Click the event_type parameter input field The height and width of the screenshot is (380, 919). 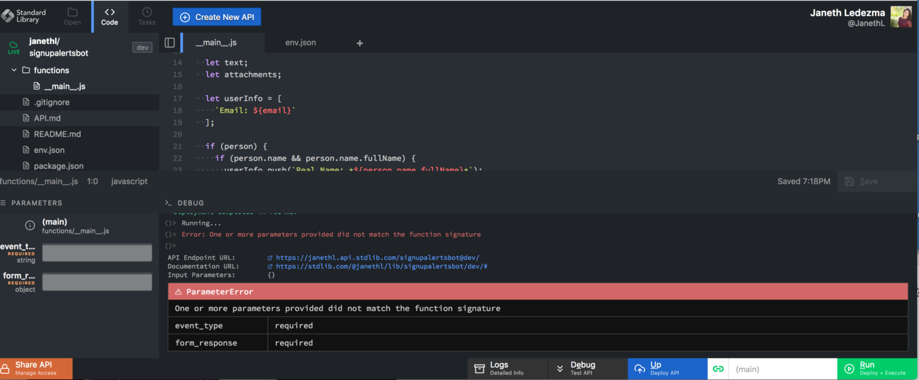pos(97,253)
